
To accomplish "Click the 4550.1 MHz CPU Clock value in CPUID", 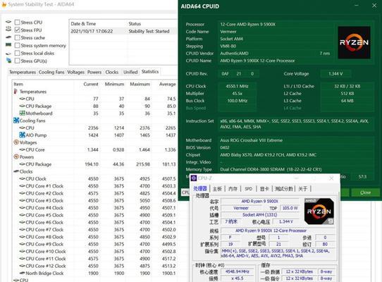I will (237, 86).
